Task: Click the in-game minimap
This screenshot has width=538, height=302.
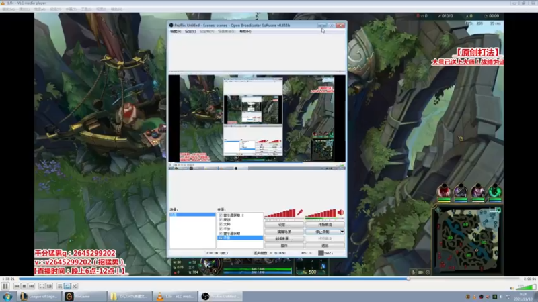Action: pyautogui.click(x=467, y=240)
